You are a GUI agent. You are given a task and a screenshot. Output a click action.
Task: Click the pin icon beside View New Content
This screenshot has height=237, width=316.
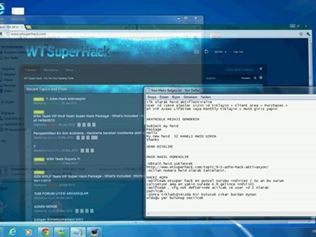(x=261, y=69)
